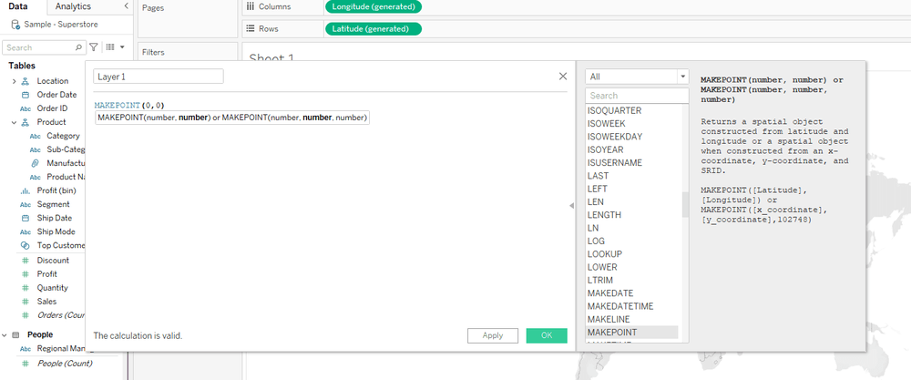Image resolution: width=911 pixels, height=380 pixels.
Task: Collapse the Product hierarchy
Action: point(14,122)
